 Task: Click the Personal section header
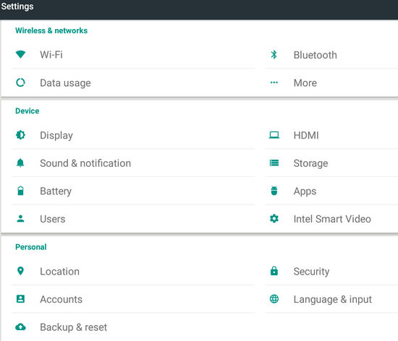pos(30,247)
